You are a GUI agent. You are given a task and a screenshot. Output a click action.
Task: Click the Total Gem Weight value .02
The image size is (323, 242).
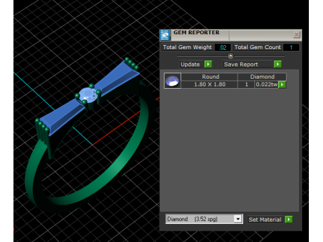click(223, 48)
